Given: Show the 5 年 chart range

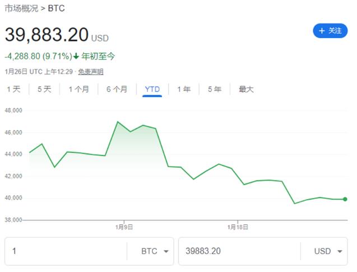Looking at the screenshot, I should pyautogui.click(x=215, y=89).
